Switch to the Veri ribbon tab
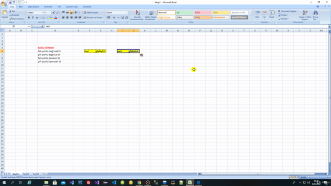This screenshot has width=331, height=186. click(x=59, y=7)
